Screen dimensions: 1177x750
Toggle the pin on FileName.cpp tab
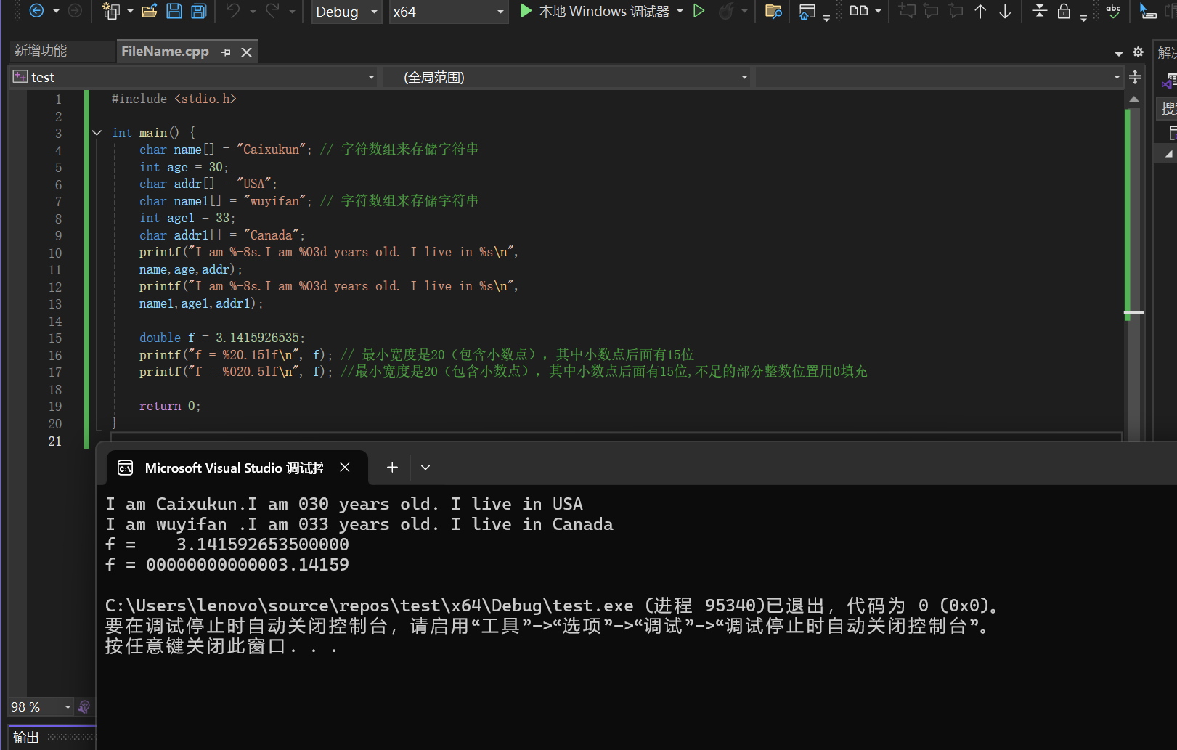[226, 52]
